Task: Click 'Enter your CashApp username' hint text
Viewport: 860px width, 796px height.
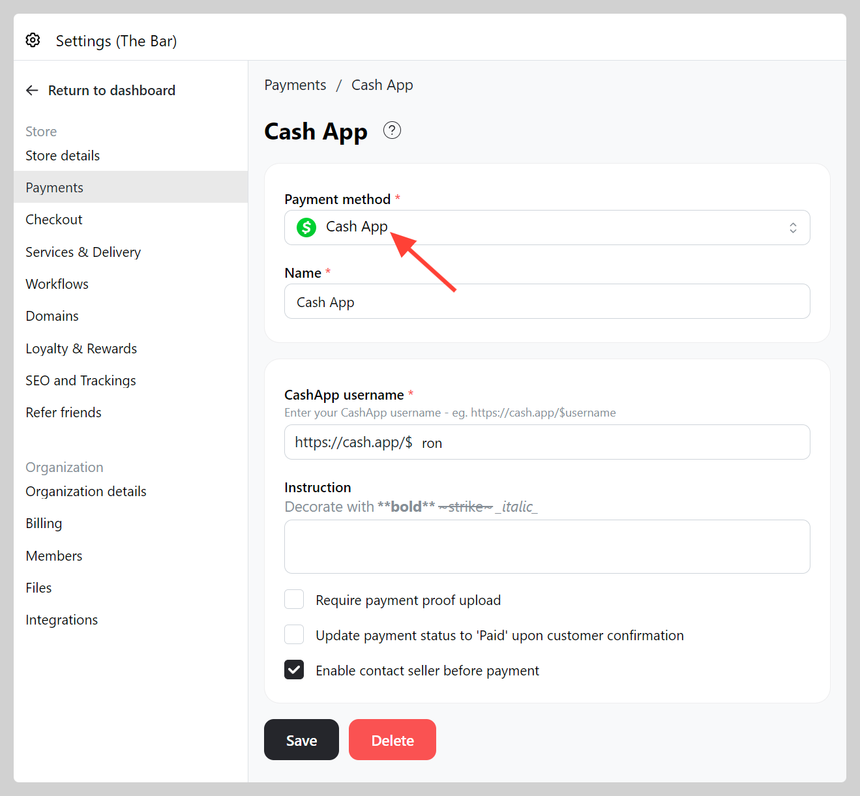Action: coord(450,413)
